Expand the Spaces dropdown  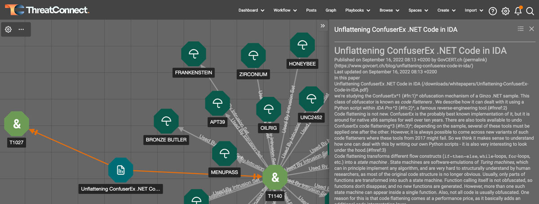coord(419,10)
